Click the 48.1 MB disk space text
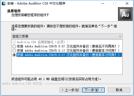 [x=44, y=79]
